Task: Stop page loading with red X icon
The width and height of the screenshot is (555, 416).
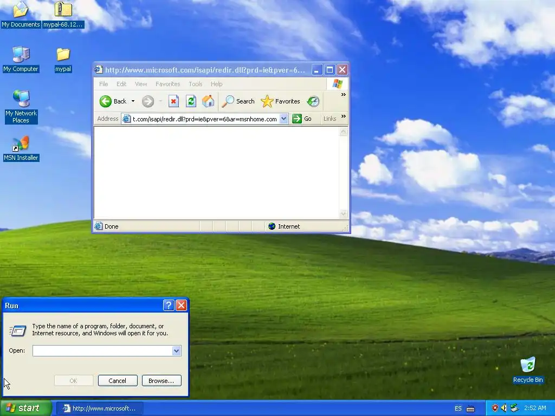Action: click(x=173, y=101)
